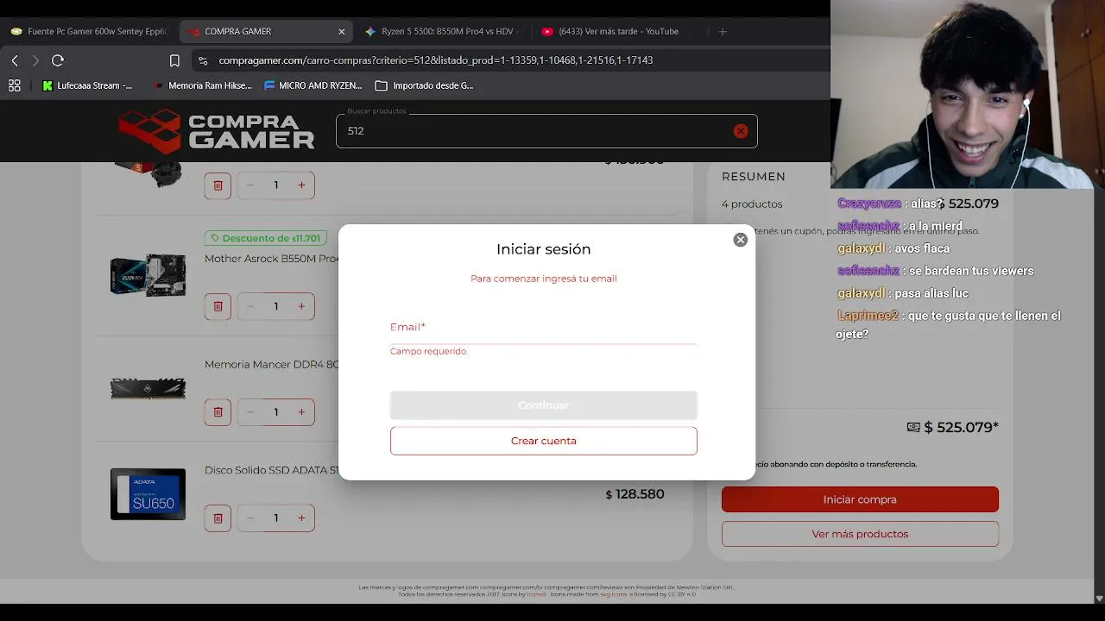Focus the Email input field
The width and height of the screenshot is (1105, 621).
[543, 328]
